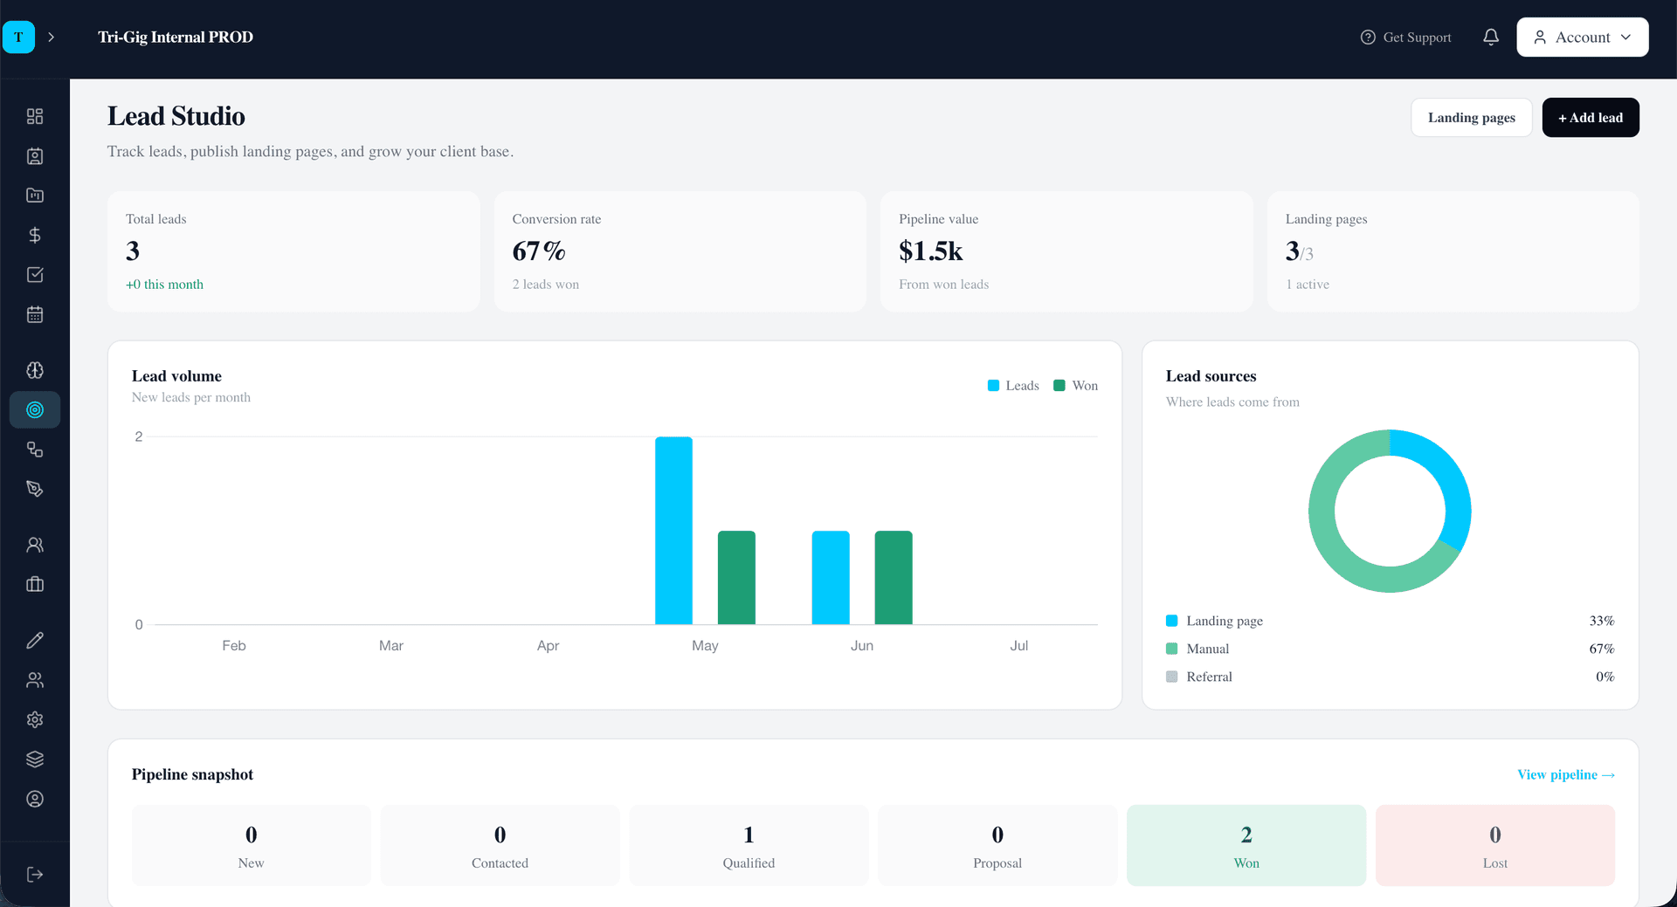Open the checkbox tasks icon in sidebar
This screenshot has width=1677, height=907.
pos(35,275)
